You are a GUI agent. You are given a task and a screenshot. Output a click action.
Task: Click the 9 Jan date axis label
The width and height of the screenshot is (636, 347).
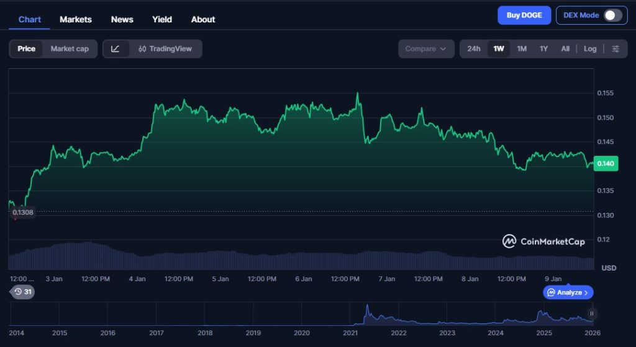click(553, 279)
